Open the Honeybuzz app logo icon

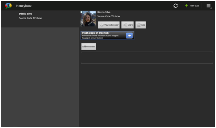pos(8,6)
